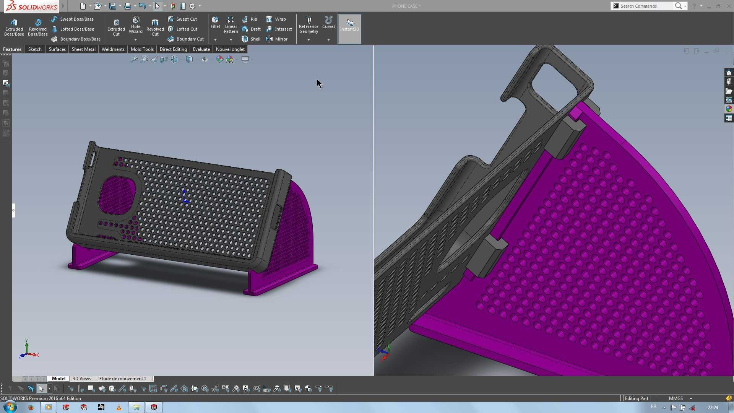Select the Lofted Cut tool
The image size is (734, 413).
coord(183,29)
